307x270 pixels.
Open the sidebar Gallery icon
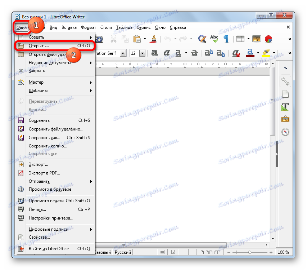285,119
